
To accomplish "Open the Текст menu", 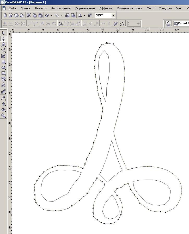I will 151,8.
